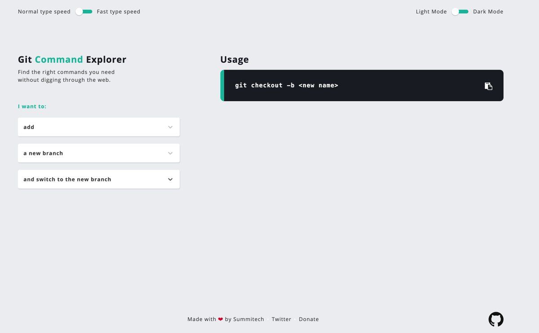Expand the 'a new branch' dropdown
539x333 pixels.
(x=99, y=153)
